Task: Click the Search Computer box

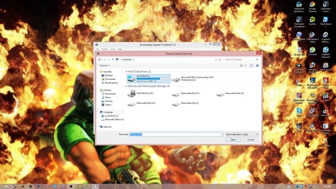Action: [241, 59]
